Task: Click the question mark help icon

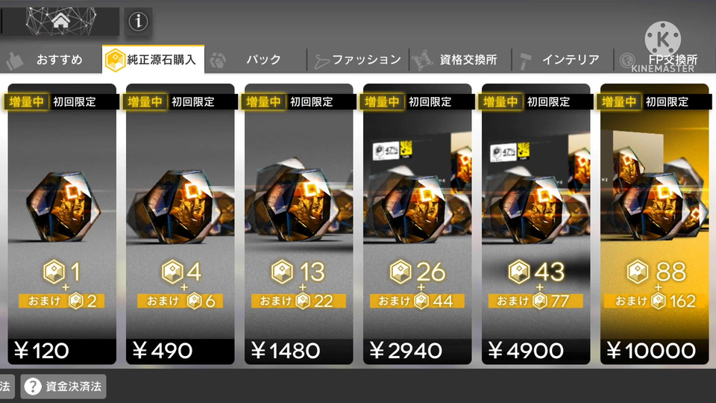Action: (x=33, y=387)
